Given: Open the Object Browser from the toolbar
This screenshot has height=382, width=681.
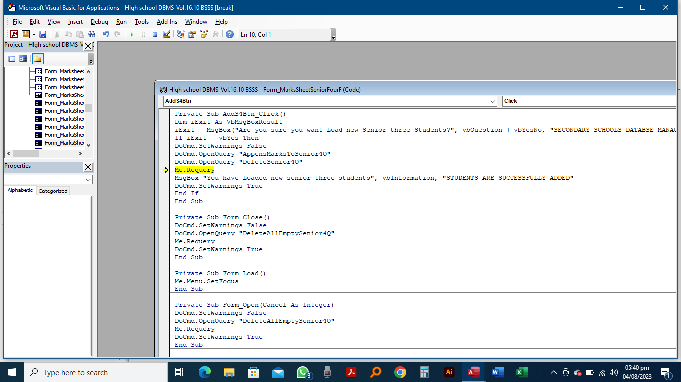Looking at the screenshot, I should (x=203, y=34).
